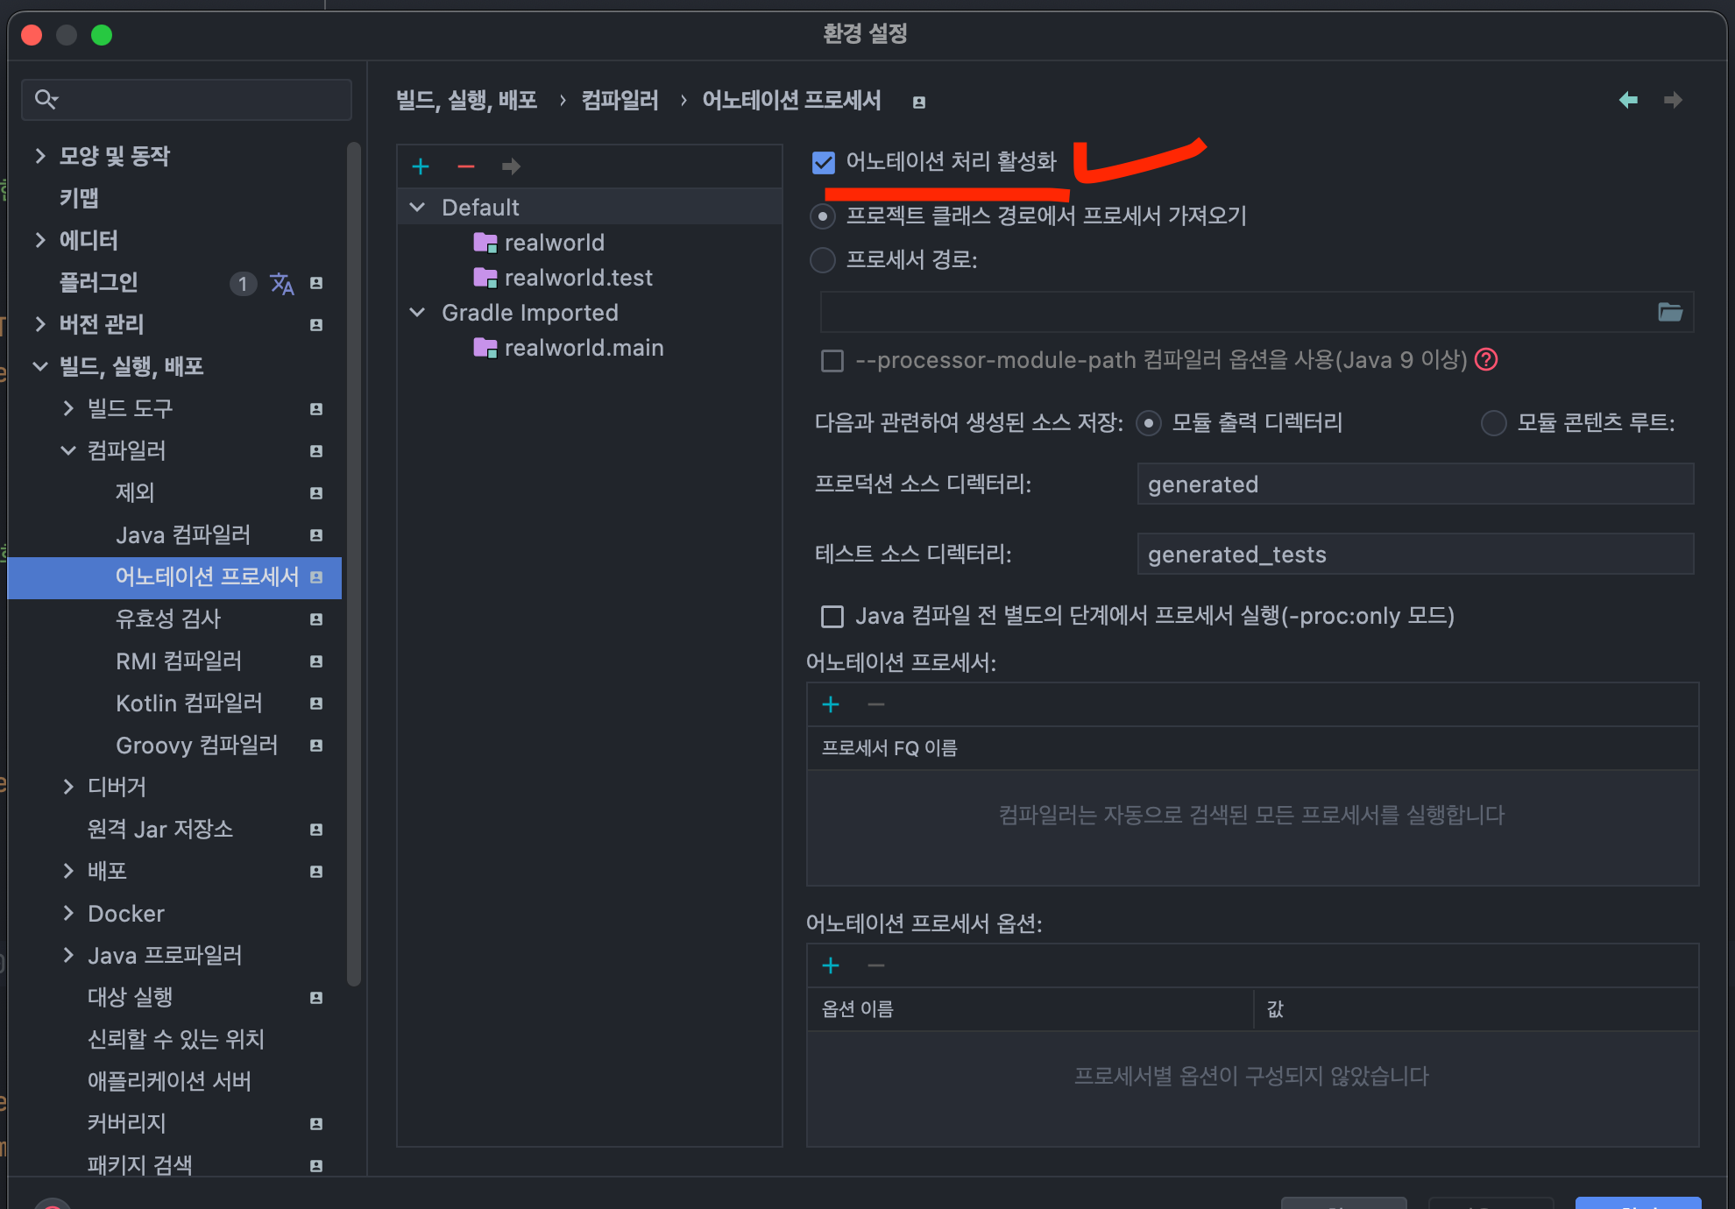Viewport: 1735px width, 1209px height.
Task: Uncheck 어노테이션 처리 활성화 checkbox
Action: pyautogui.click(x=824, y=162)
